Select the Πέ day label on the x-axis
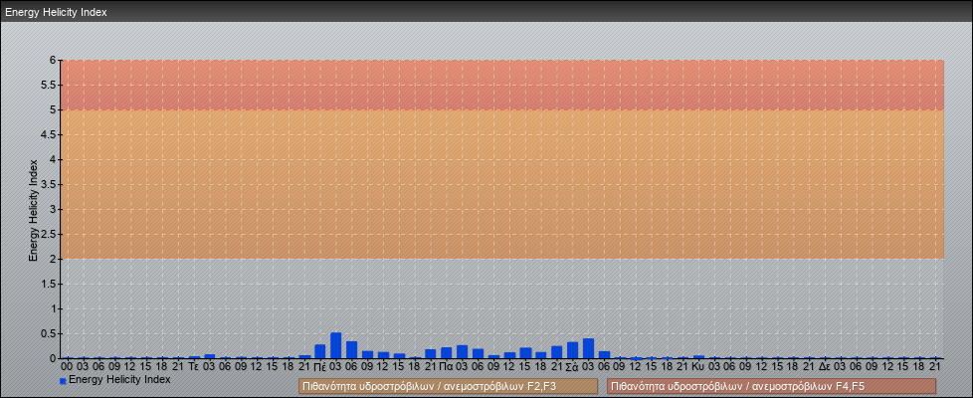Viewport: 973px width, 398px height. pos(320,367)
